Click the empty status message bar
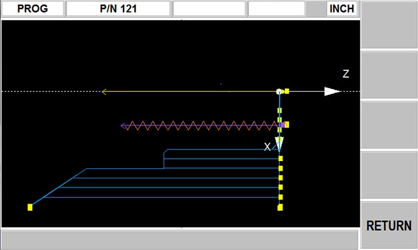Image resolution: width=418 pixels, height=250 pixels. click(x=179, y=240)
